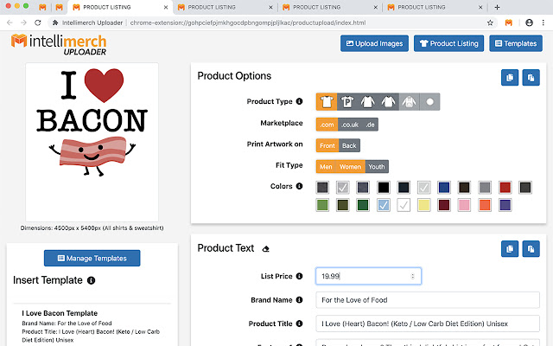This screenshot has width=553, height=346.
Task: Select the .com marketplace
Action: click(327, 125)
